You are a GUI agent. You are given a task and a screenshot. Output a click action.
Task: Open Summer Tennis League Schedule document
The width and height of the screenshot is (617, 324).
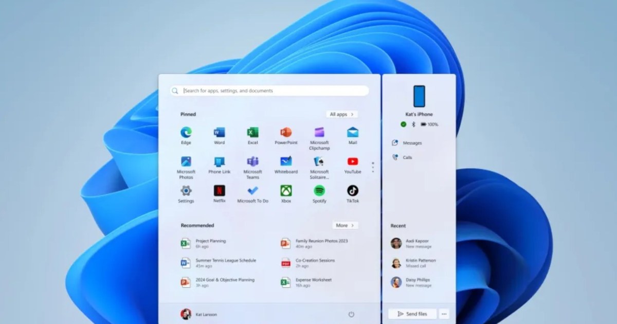pyautogui.click(x=219, y=263)
